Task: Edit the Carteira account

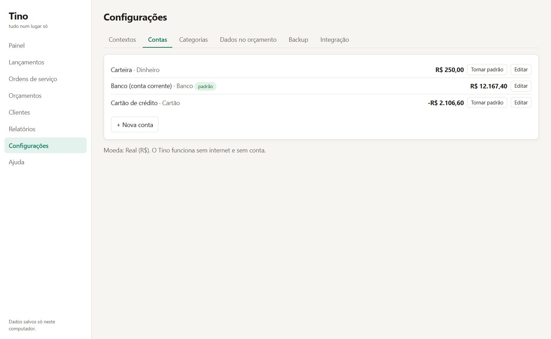Action: 521,70
